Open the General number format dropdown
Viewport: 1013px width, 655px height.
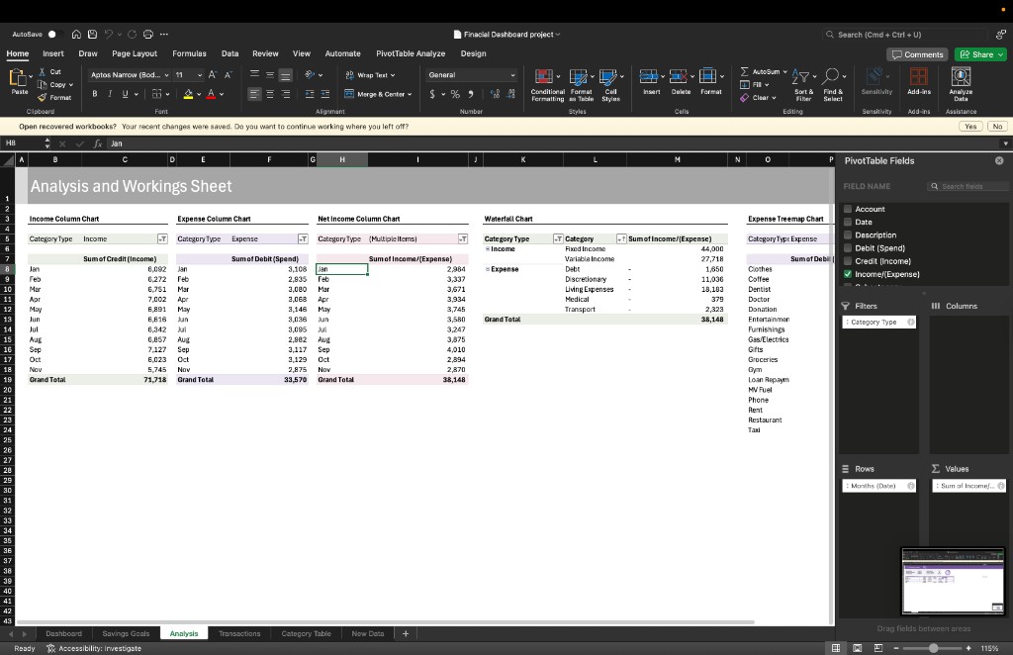click(511, 74)
